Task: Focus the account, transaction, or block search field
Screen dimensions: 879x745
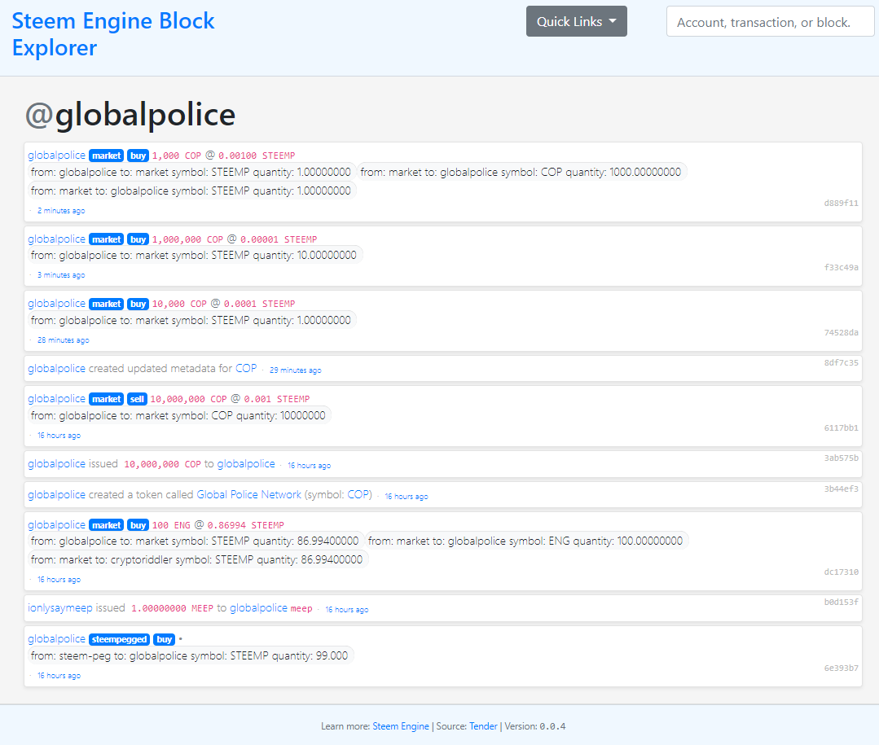Action: pyautogui.click(x=771, y=21)
